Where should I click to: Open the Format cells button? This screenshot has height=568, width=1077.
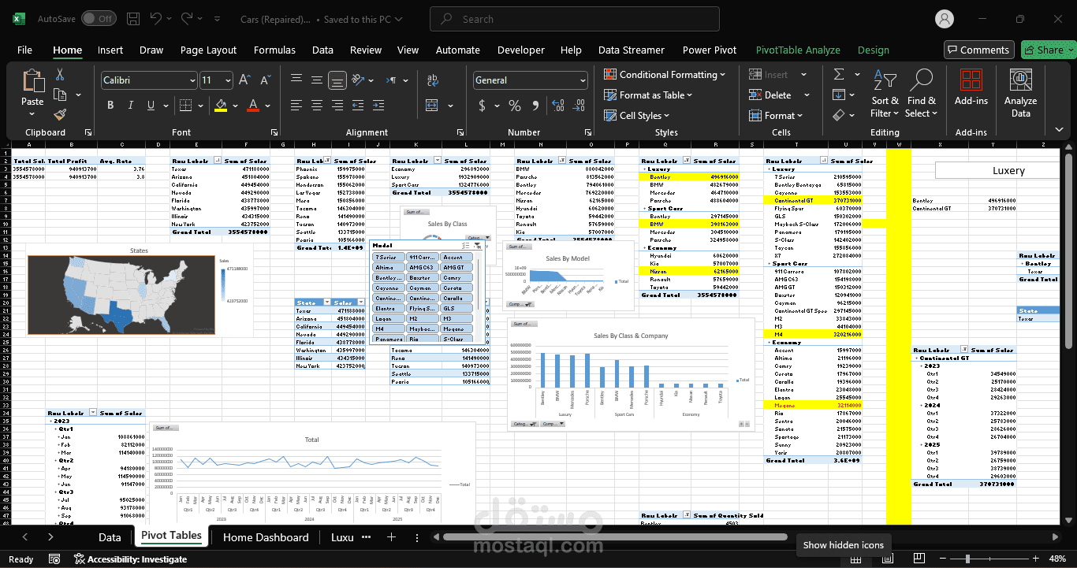[776, 116]
